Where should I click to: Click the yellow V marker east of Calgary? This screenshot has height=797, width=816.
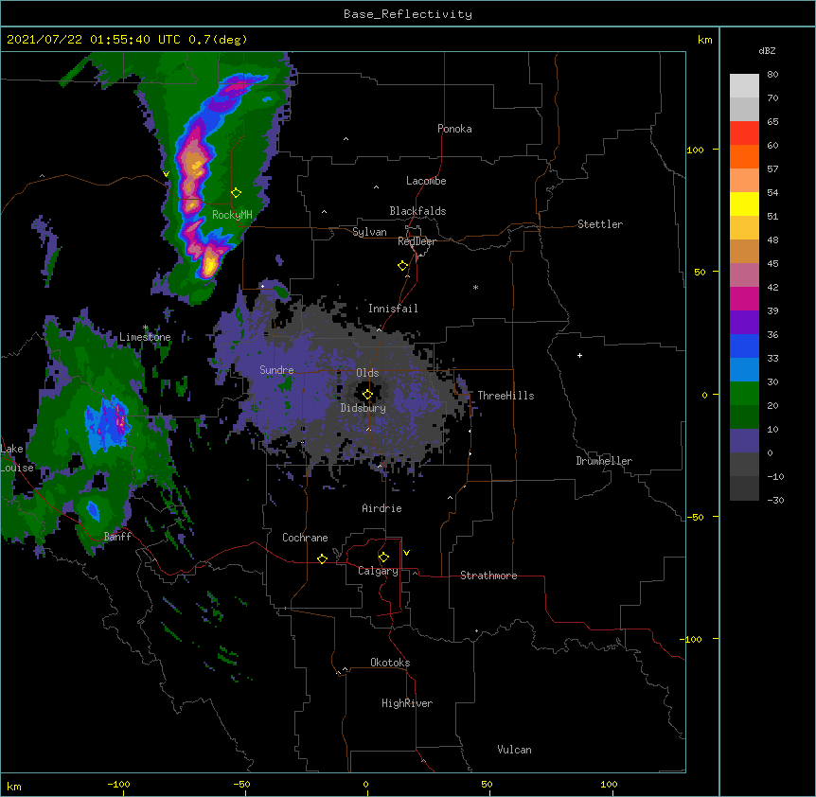click(406, 553)
